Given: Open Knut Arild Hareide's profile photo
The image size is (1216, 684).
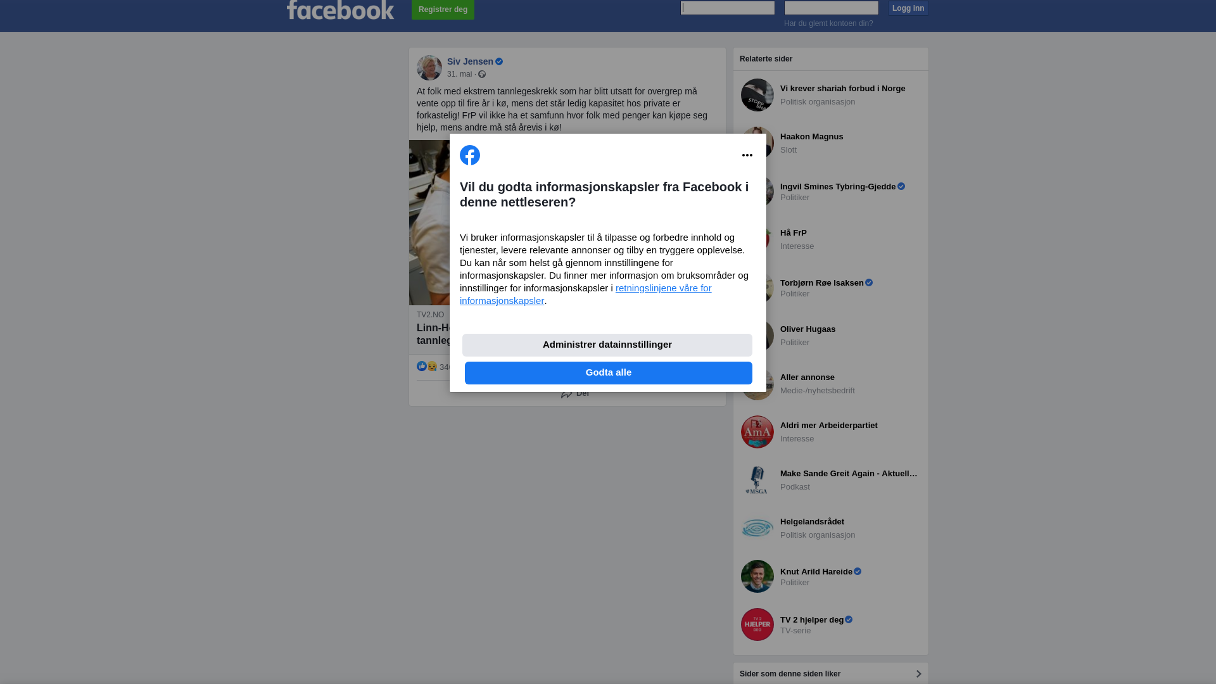Looking at the screenshot, I should click(x=757, y=576).
